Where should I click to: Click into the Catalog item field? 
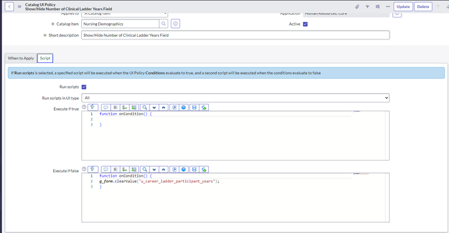click(x=120, y=24)
